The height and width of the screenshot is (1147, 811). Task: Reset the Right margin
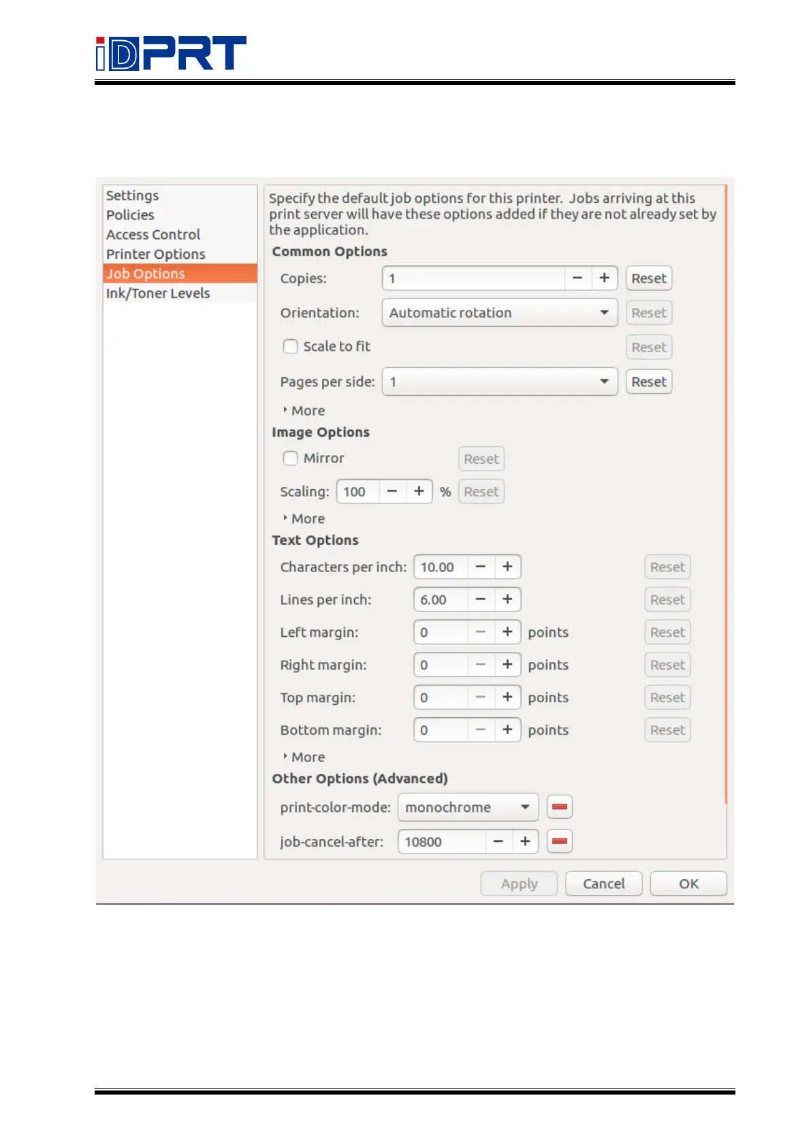tap(667, 665)
